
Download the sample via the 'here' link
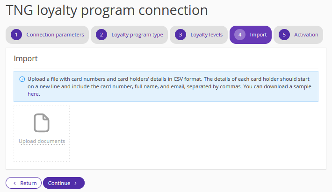point(33,94)
